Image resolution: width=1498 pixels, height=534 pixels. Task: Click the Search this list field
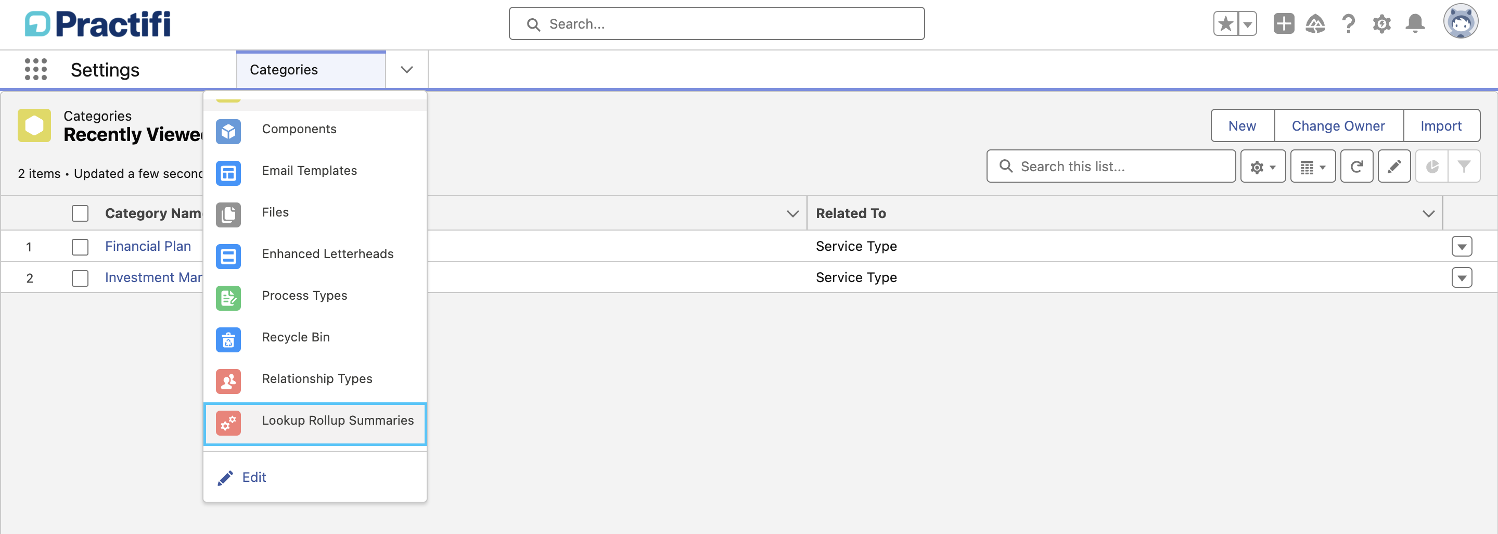click(1111, 167)
